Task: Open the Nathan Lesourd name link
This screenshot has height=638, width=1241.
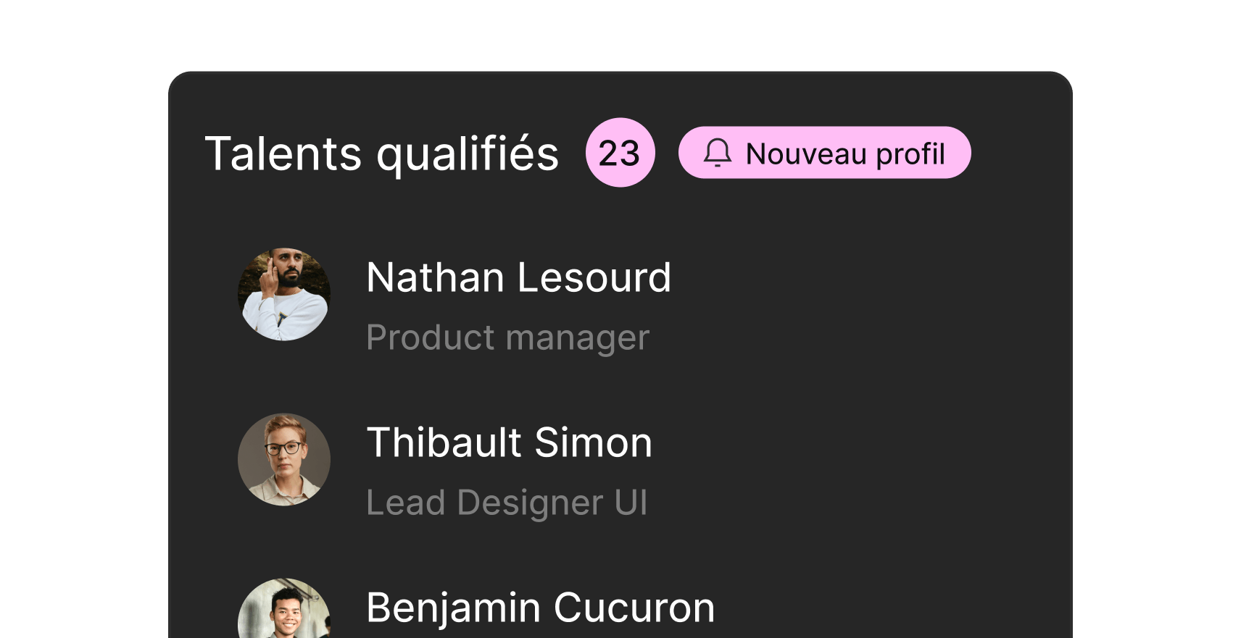Action: pos(518,277)
